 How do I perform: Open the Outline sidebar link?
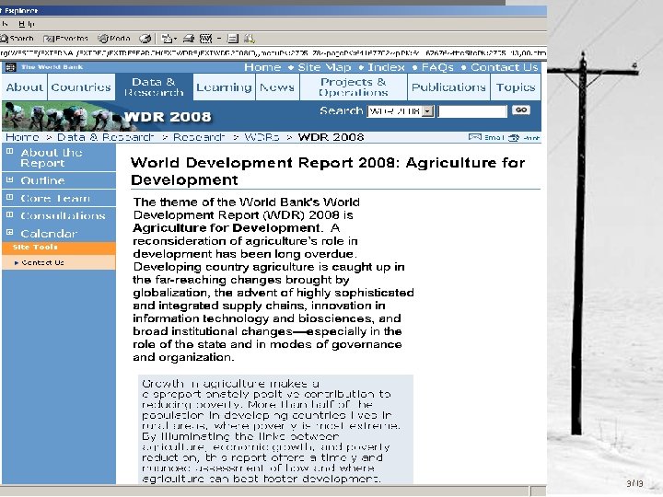(42, 180)
